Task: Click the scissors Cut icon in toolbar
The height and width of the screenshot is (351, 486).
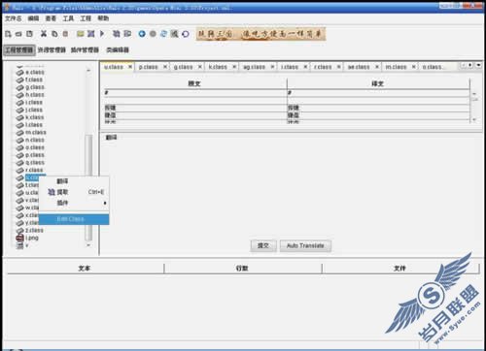Action: 44,34
